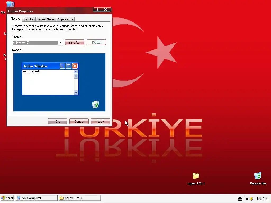The image size is (271, 203).
Task: Click the Apply button
Action: pyautogui.click(x=100, y=121)
